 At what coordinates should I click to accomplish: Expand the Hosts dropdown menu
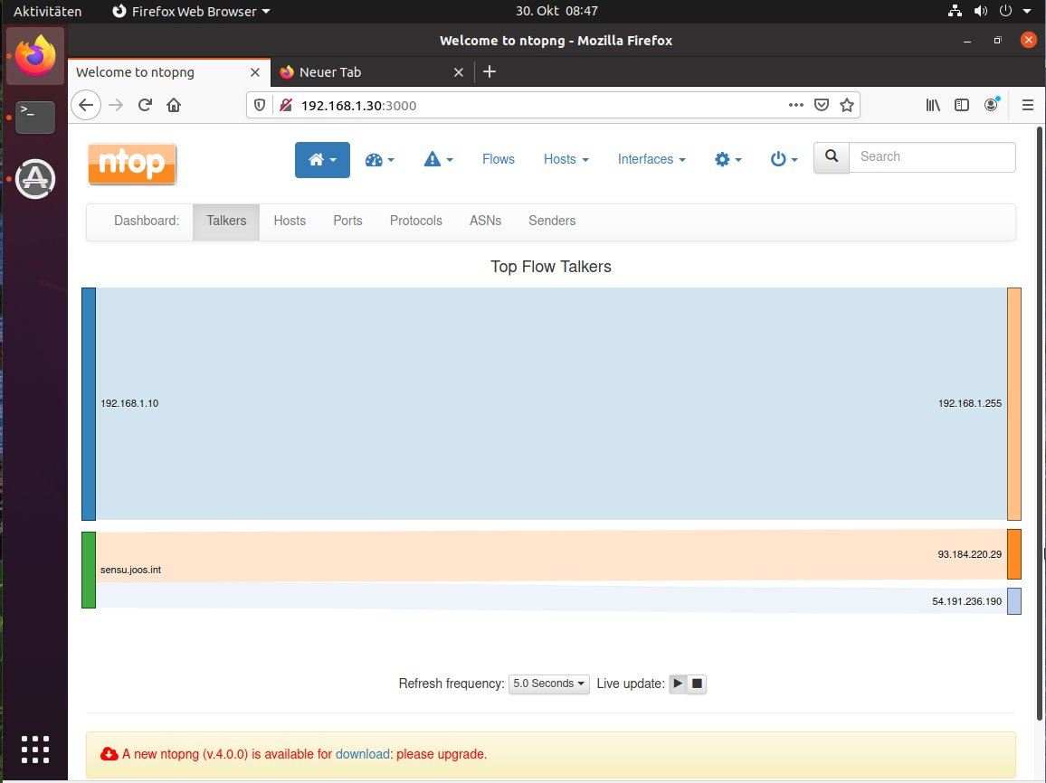[566, 159]
